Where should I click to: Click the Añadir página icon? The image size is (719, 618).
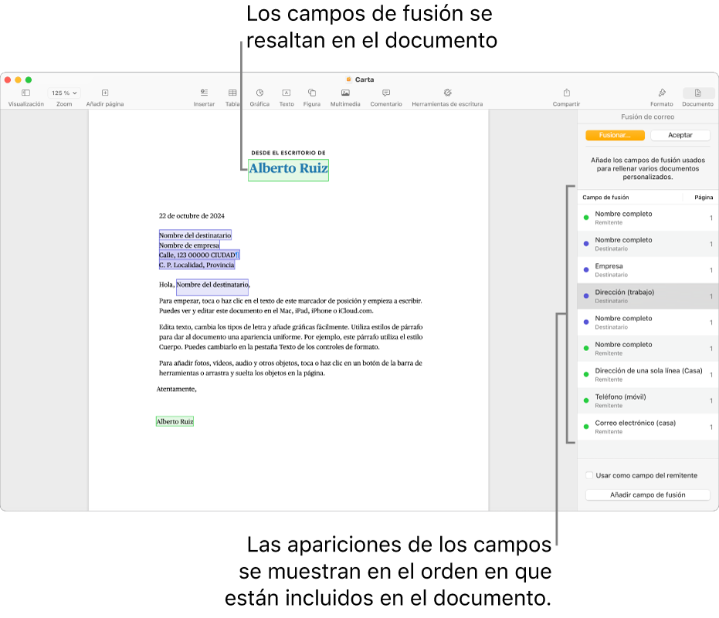coord(105,93)
